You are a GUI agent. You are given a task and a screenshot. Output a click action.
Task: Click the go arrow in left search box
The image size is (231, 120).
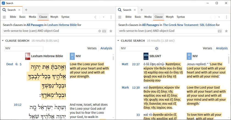(100, 31)
